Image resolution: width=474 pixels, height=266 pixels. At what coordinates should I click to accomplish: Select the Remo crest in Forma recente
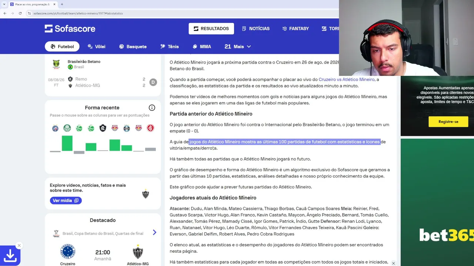[103, 128]
